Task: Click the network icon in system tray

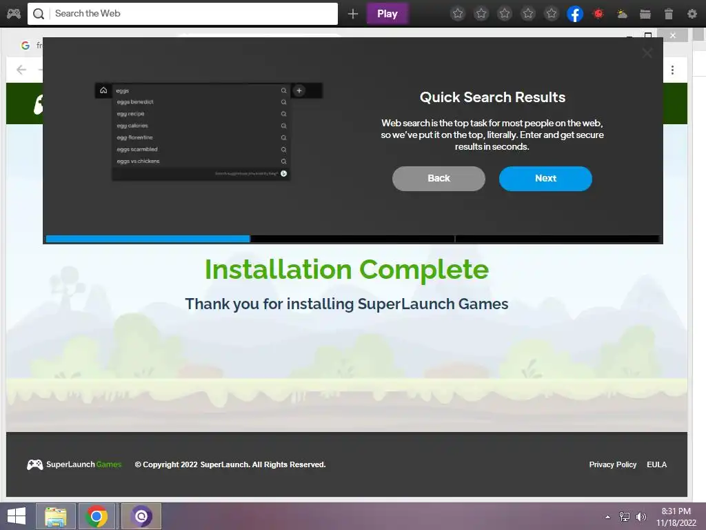Action: tap(625, 517)
